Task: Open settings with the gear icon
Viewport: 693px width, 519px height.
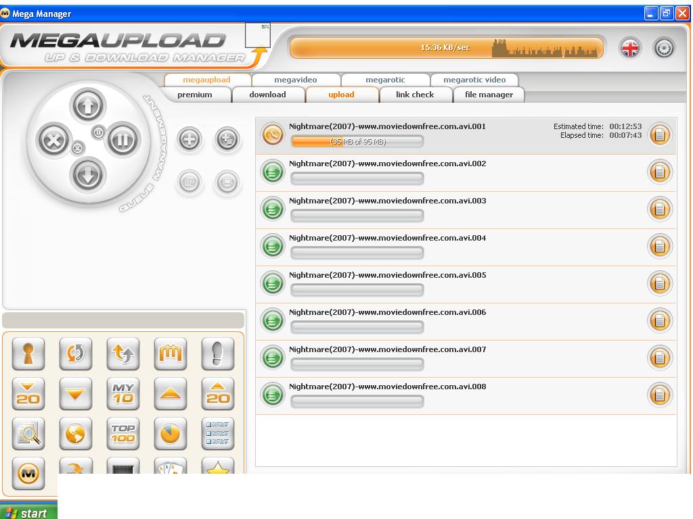Action: coord(664,48)
